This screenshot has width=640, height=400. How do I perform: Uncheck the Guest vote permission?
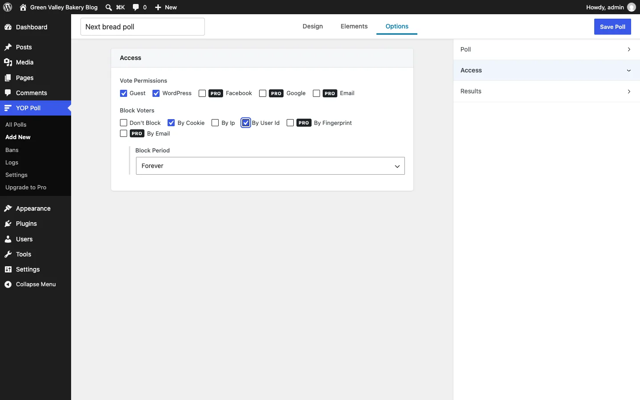tap(124, 93)
